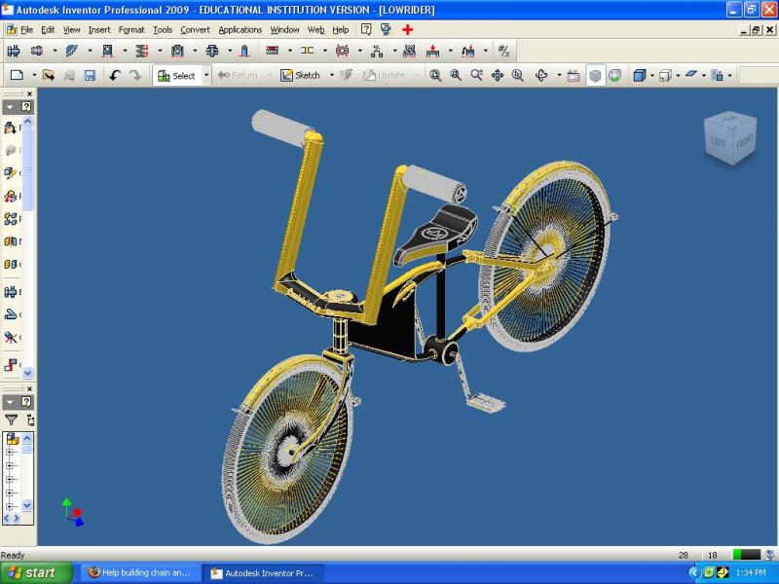Open the assembly panel bar dropdown arrow
The width and height of the screenshot is (779, 584).
coord(10,107)
